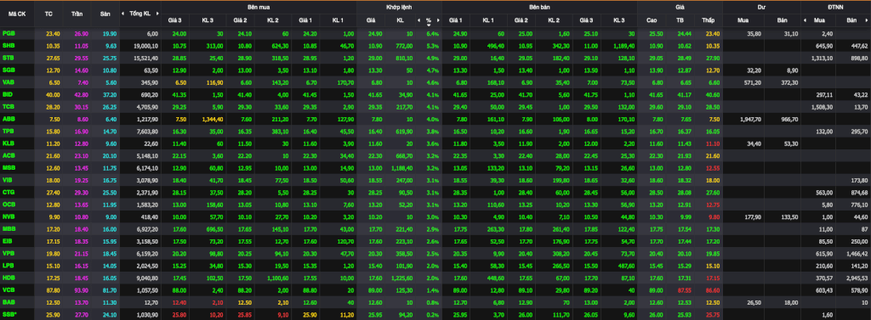Sort by TC reference price header

48,14
